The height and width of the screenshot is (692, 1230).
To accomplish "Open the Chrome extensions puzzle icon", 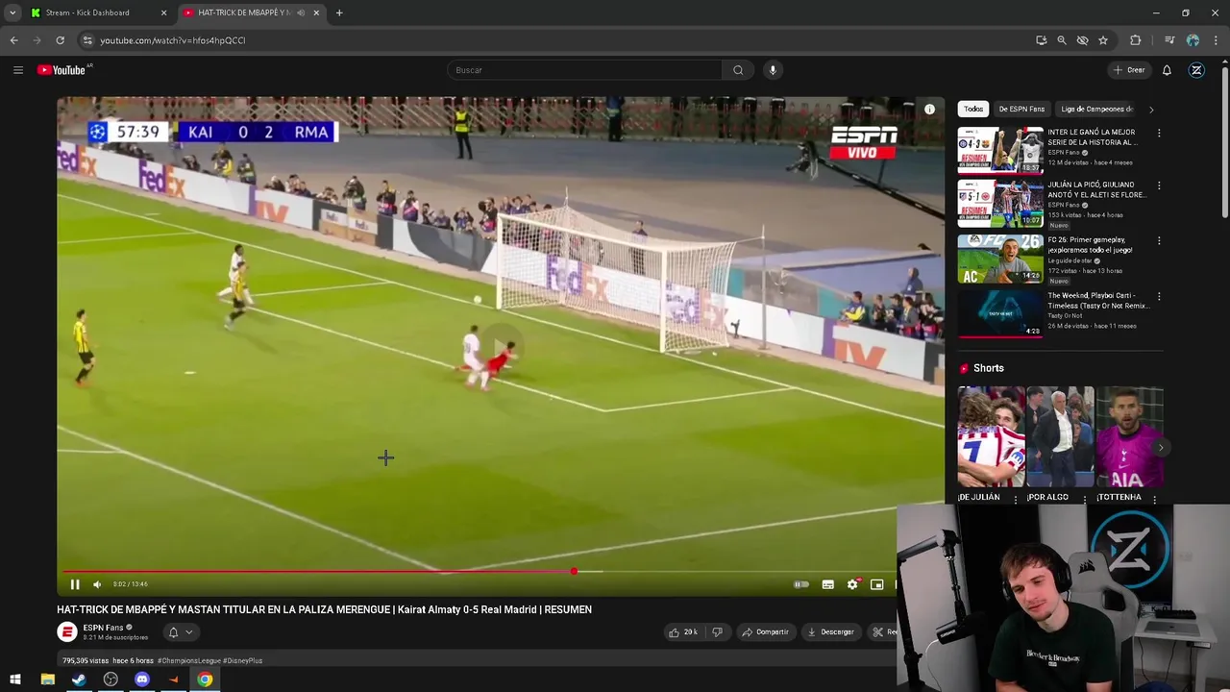I will 1136,40.
